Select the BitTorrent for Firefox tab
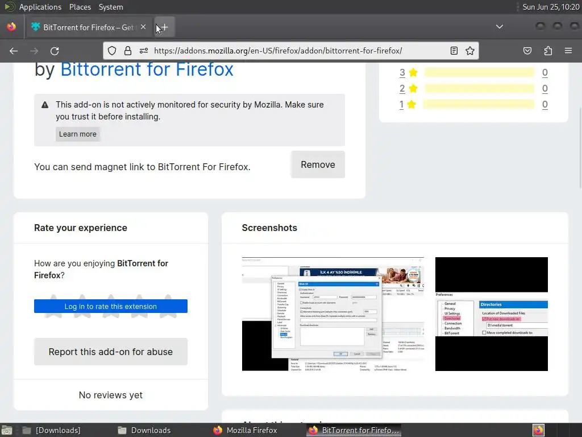Viewport: 582px width, 437px height. tap(89, 27)
